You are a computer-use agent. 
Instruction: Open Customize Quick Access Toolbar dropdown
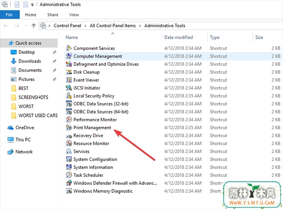(32, 5)
